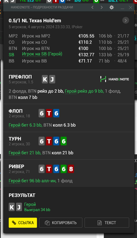
Task: Select the green 6 turn card
Action: pos(64,141)
